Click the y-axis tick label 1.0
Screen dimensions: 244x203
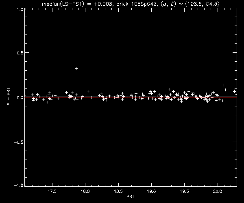(20, 9)
